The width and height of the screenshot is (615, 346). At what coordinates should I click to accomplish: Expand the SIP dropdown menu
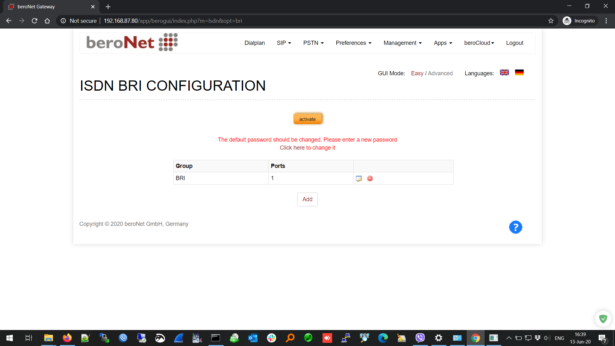(284, 43)
